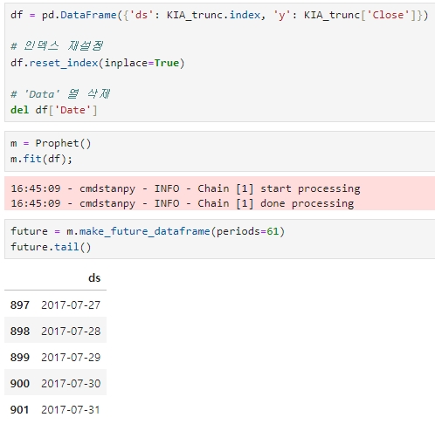
Task: Select the date cell 2017-07-27
Action: point(71,305)
